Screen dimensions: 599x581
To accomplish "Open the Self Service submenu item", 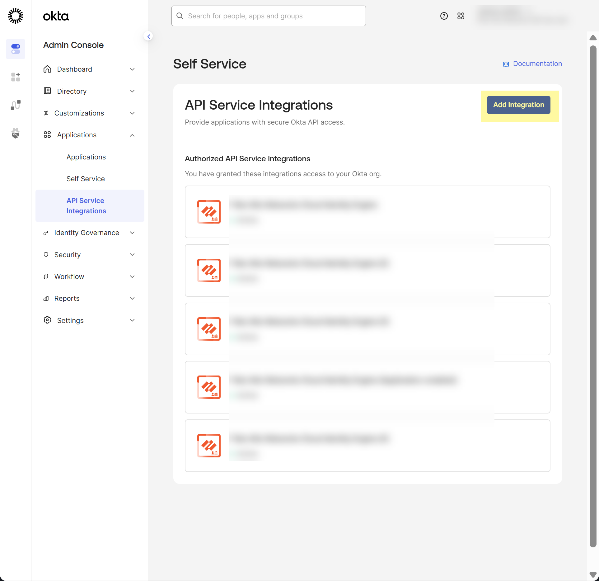I will (86, 179).
